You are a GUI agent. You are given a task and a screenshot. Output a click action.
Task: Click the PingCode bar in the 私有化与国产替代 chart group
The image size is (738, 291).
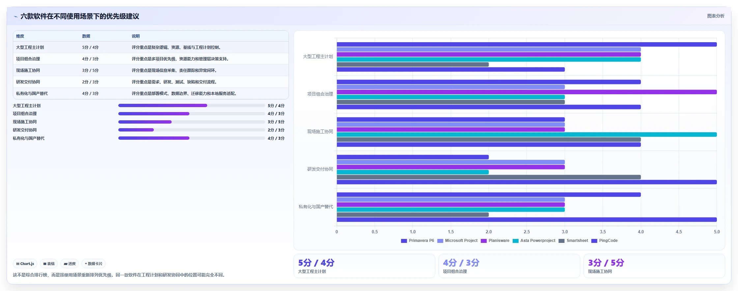(526, 220)
